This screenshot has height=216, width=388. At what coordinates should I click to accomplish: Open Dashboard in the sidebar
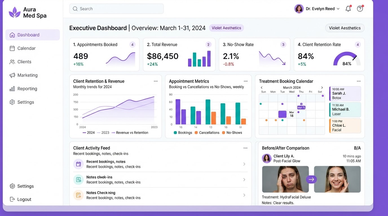[x=33, y=35]
